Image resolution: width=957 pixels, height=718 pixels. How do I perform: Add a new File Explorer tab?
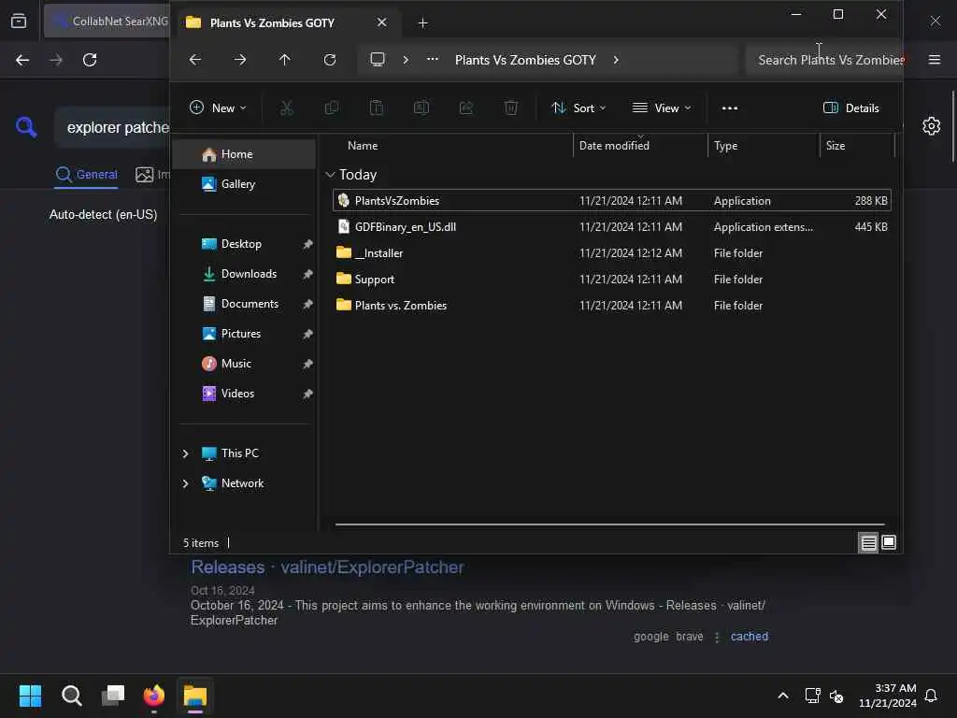[422, 22]
